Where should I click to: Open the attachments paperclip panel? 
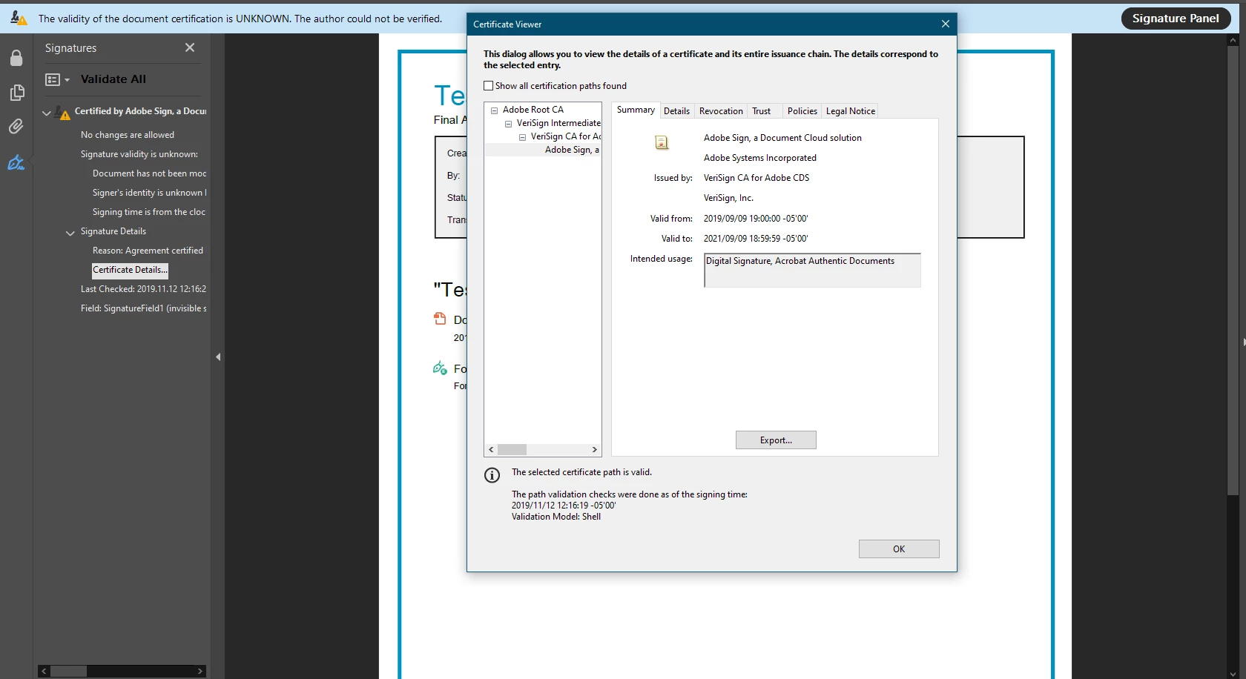16,127
